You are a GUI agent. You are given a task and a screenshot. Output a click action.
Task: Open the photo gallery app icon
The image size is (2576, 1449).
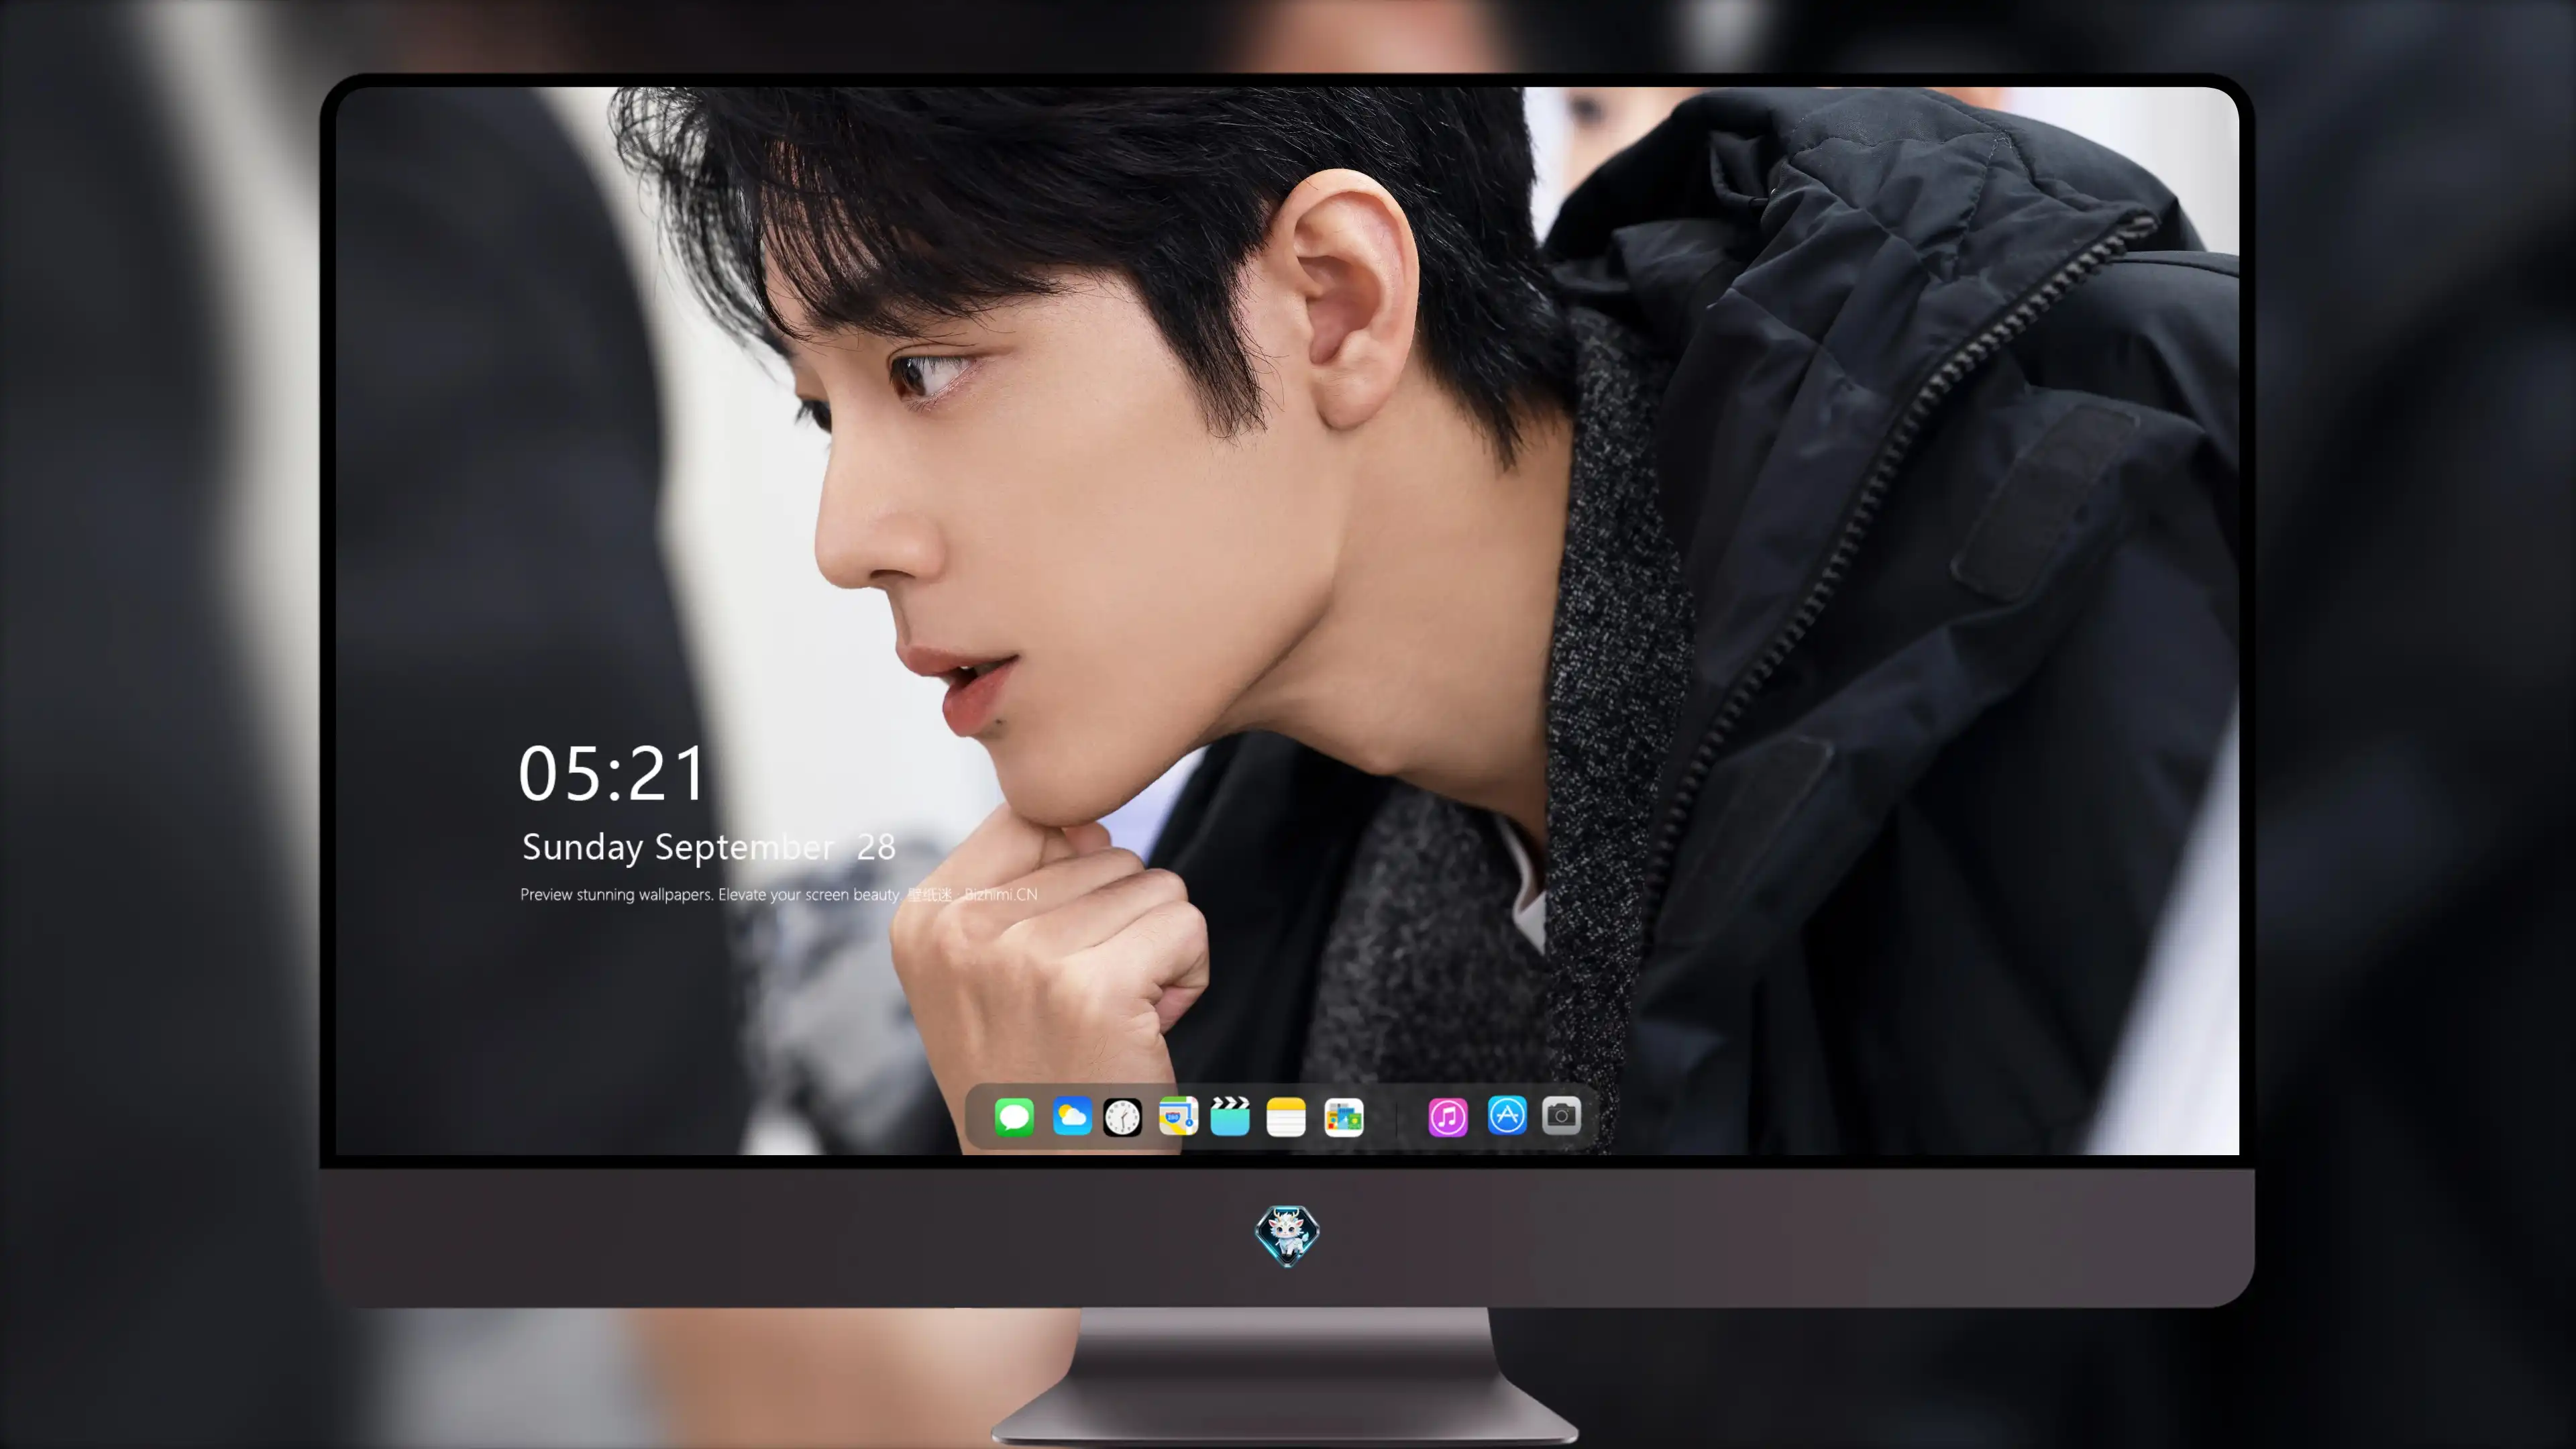tap(1344, 1117)
